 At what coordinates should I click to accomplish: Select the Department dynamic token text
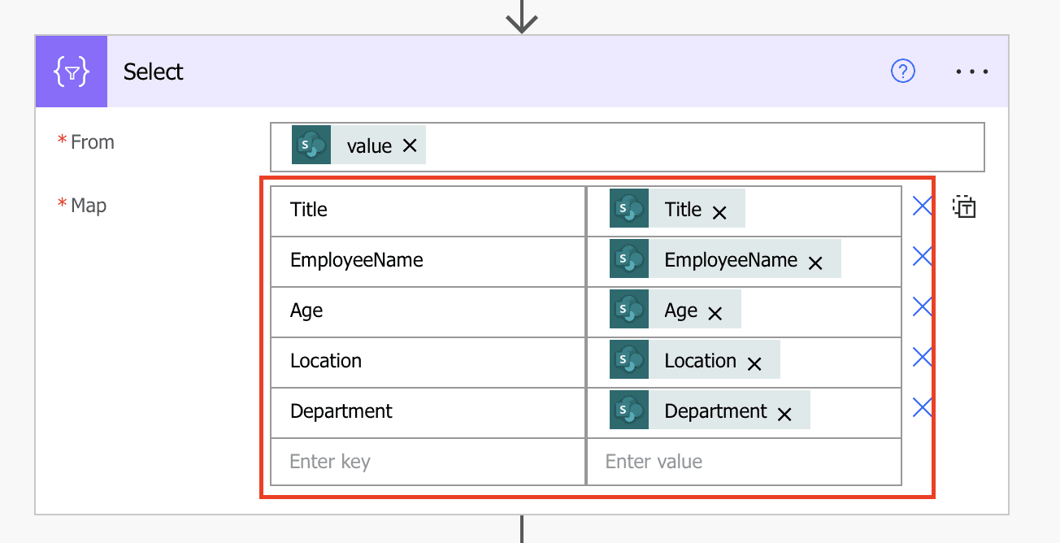tap(715, 411)
